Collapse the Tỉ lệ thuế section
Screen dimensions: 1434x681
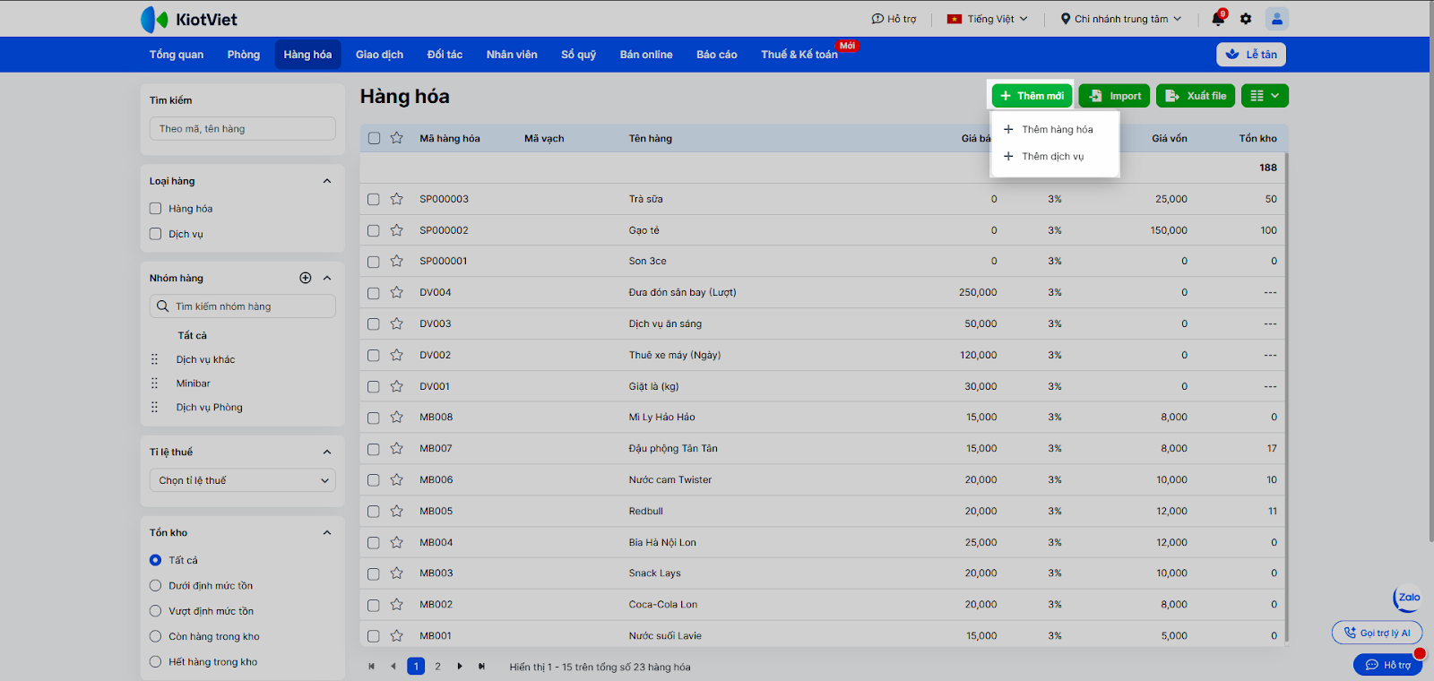coord(327,452)
